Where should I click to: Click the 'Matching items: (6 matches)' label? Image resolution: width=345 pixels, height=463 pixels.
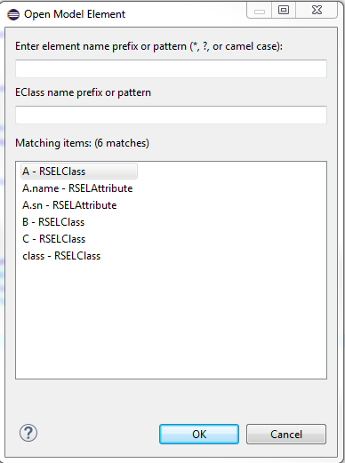click(x=82, y=143)
